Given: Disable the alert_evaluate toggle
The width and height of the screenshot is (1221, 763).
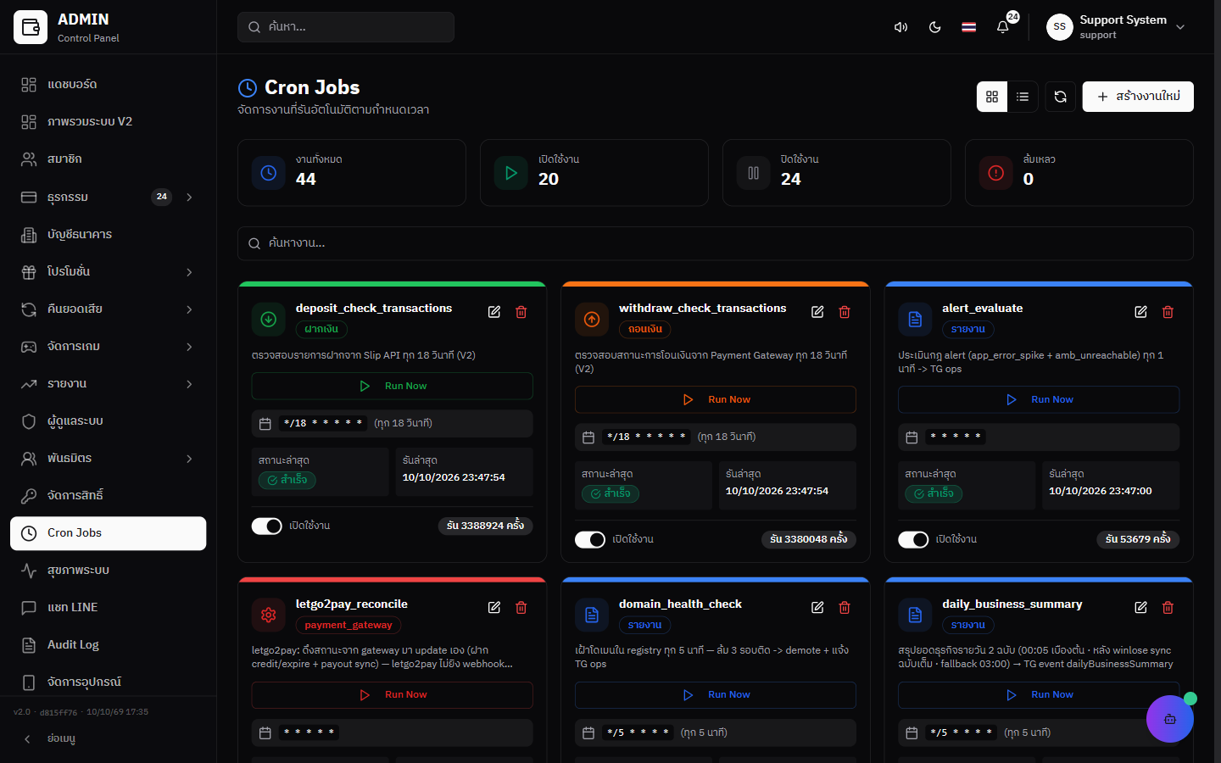Looking at the screenshot, I should 913,539.
